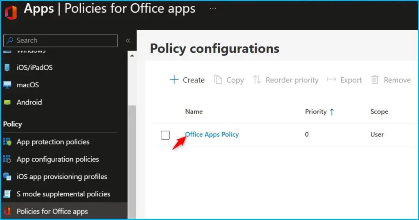Click the sidebar scrollbar up arrow
The height and width of the screenshot is (220, 419).
tap(132, 56)
